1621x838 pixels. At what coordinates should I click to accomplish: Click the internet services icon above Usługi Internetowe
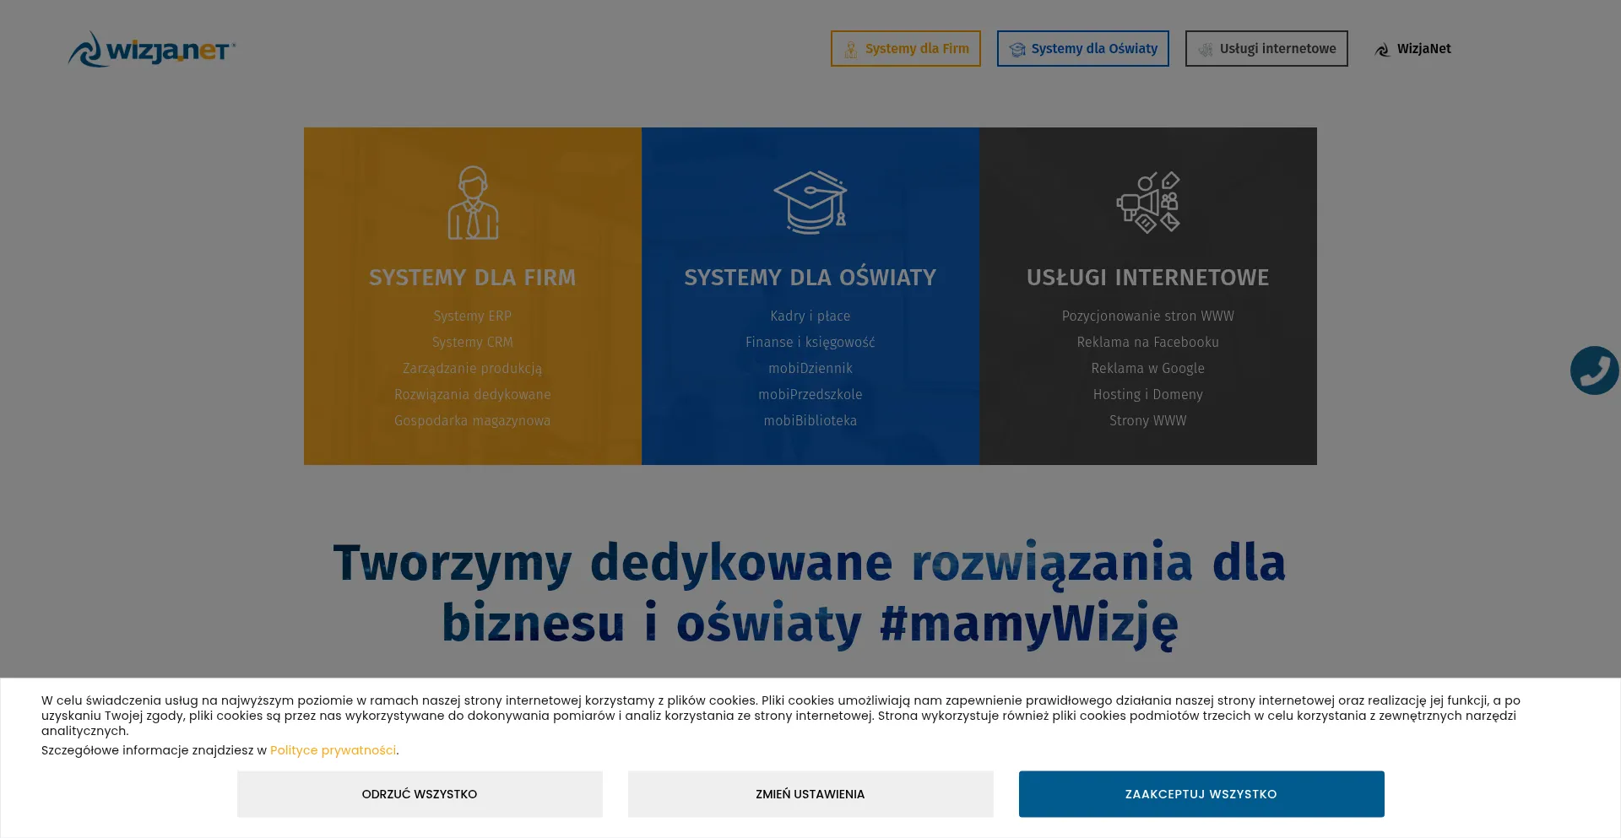click(x=1148, y=203)
